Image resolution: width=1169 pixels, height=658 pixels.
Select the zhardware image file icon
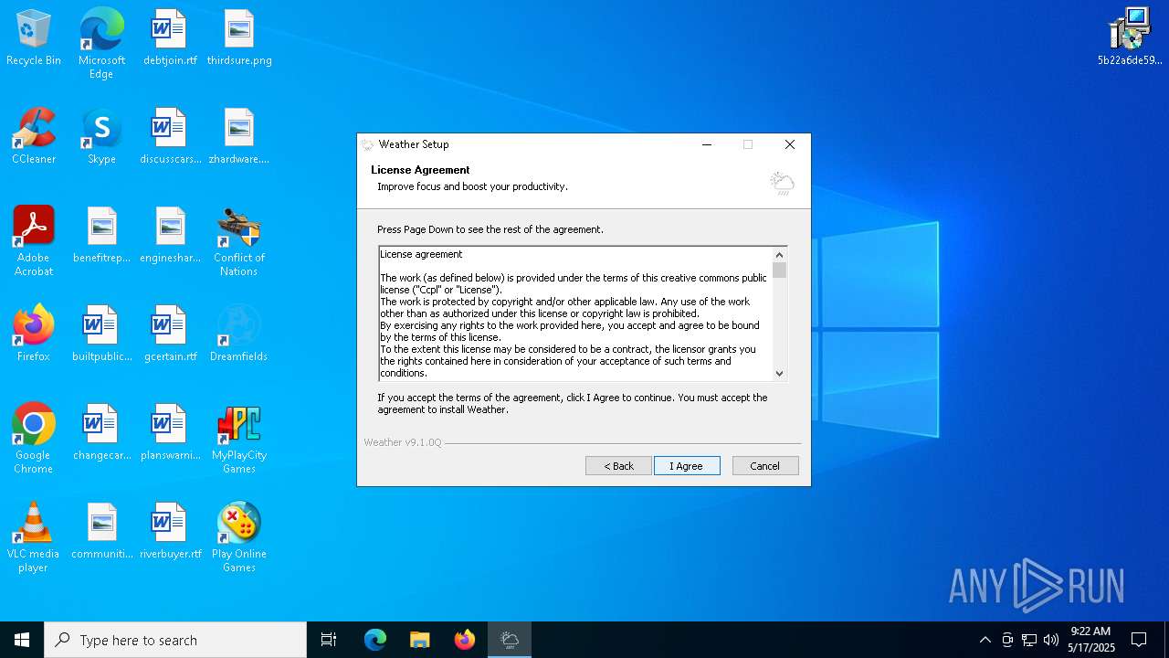tap(238, 136)
